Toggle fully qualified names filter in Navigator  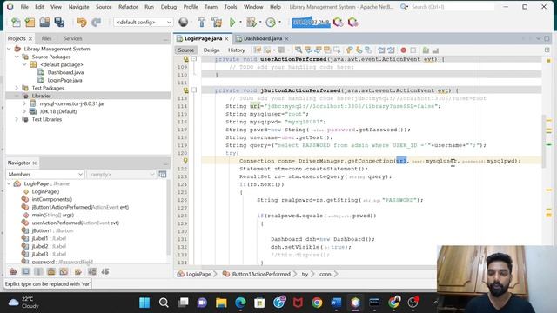[x=78, y=271]
